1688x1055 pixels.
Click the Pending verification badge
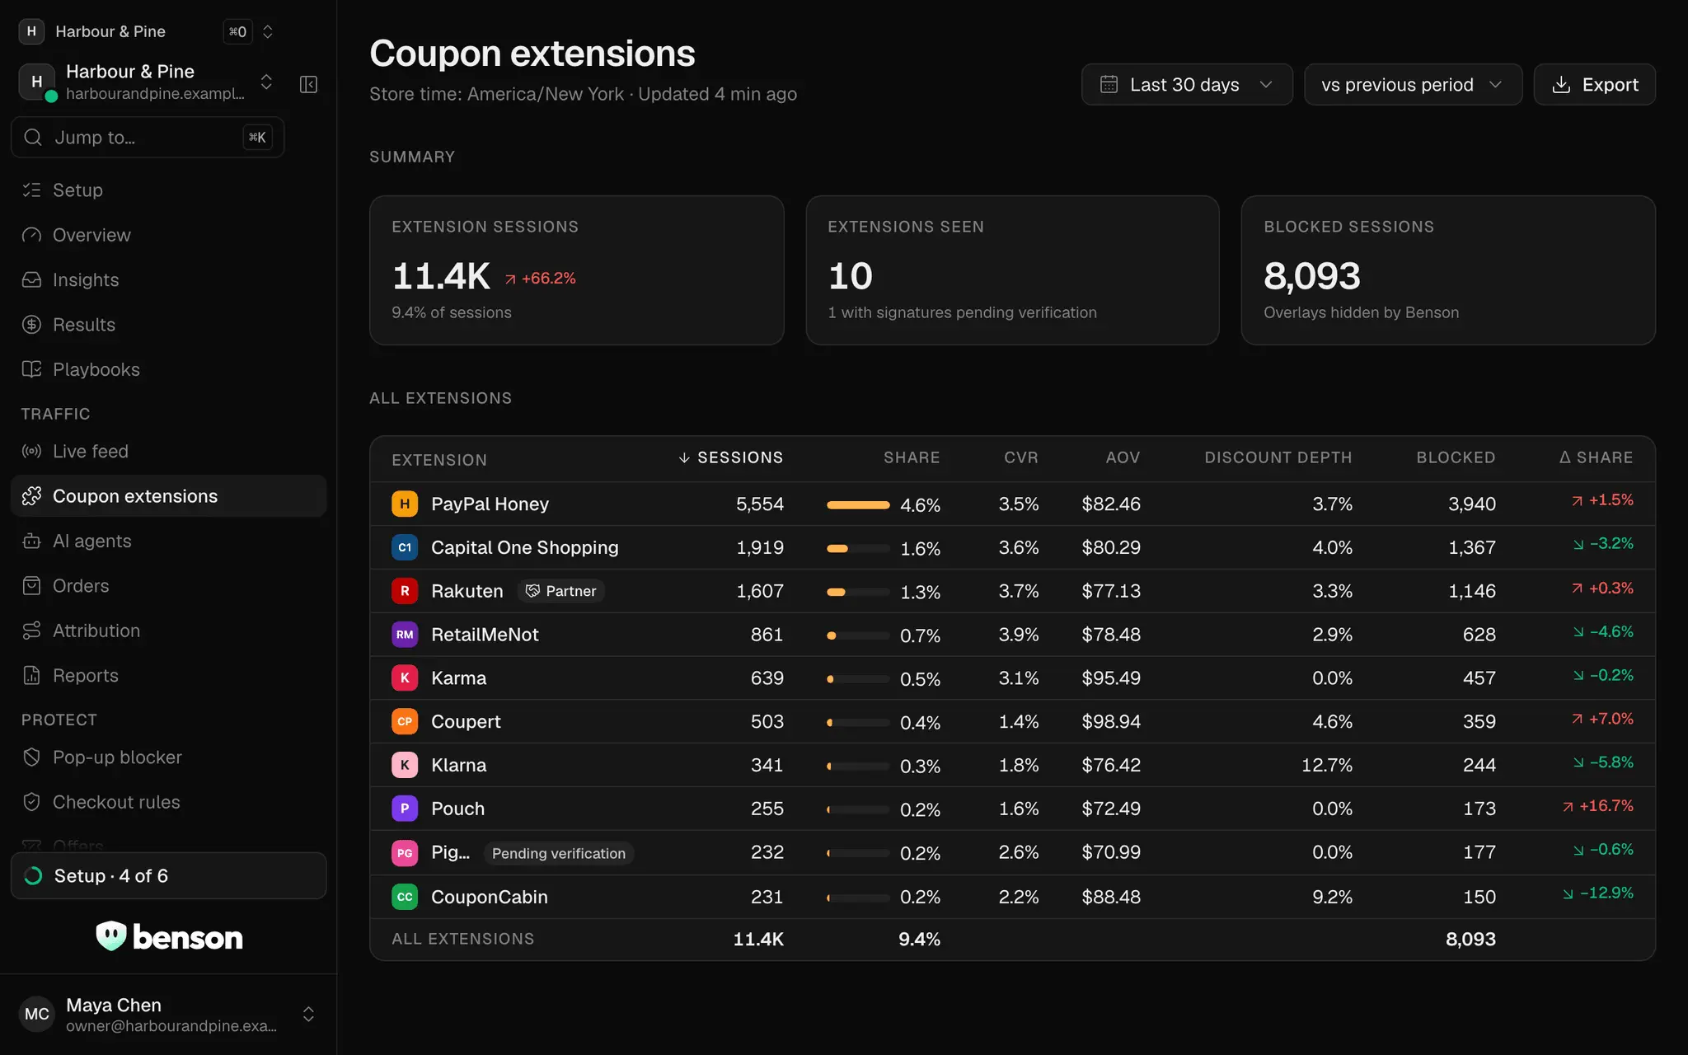[559, 853]
